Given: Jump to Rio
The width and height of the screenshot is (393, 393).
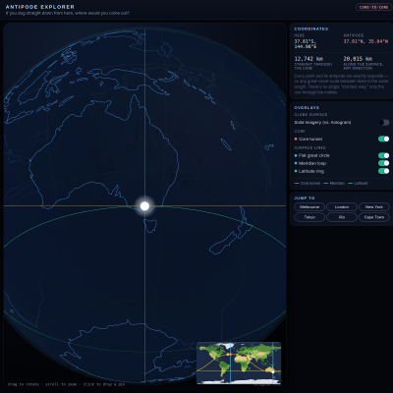Looking at the screenshot, I should (x=342, y=217).
